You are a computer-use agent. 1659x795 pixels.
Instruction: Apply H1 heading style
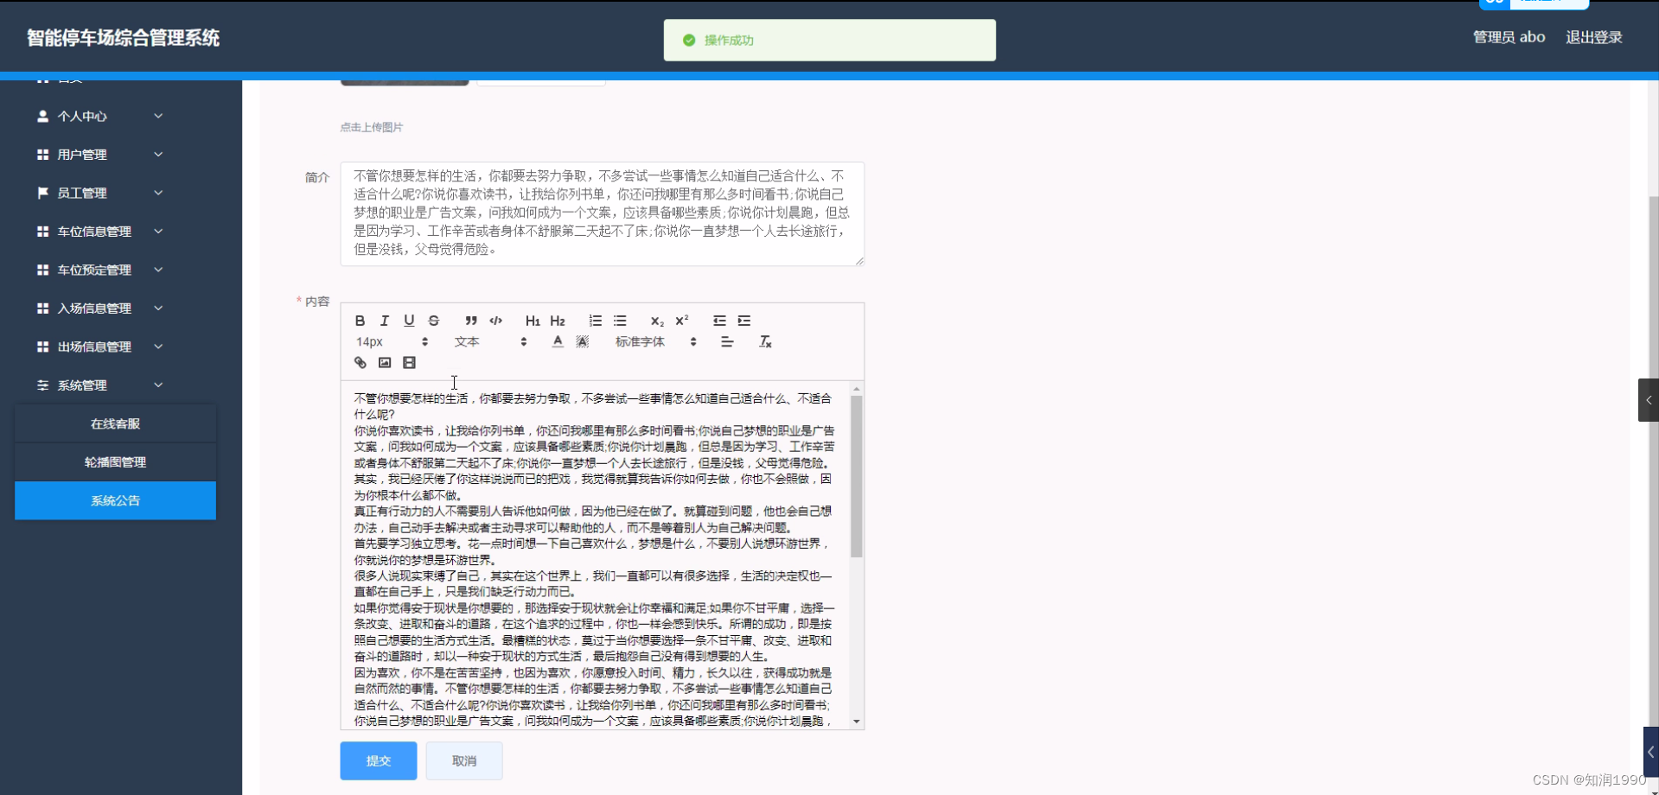533,321
